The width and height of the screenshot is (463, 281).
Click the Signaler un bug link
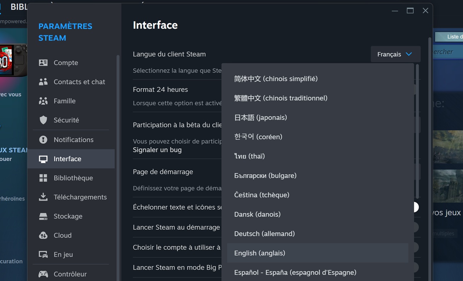157,150
